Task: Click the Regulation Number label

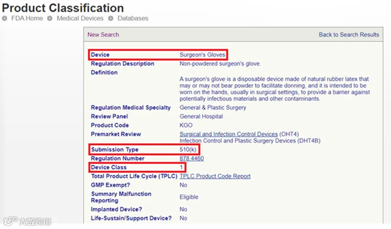Action: click(118, 158)
